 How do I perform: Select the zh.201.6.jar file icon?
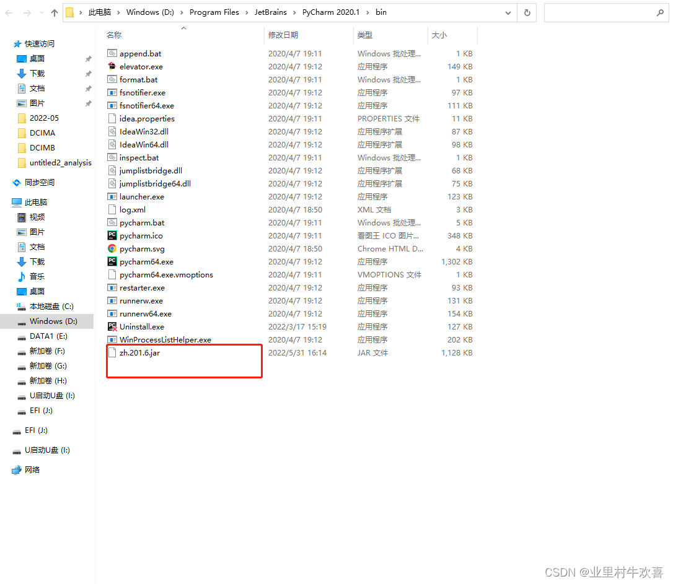pos(112,353)
